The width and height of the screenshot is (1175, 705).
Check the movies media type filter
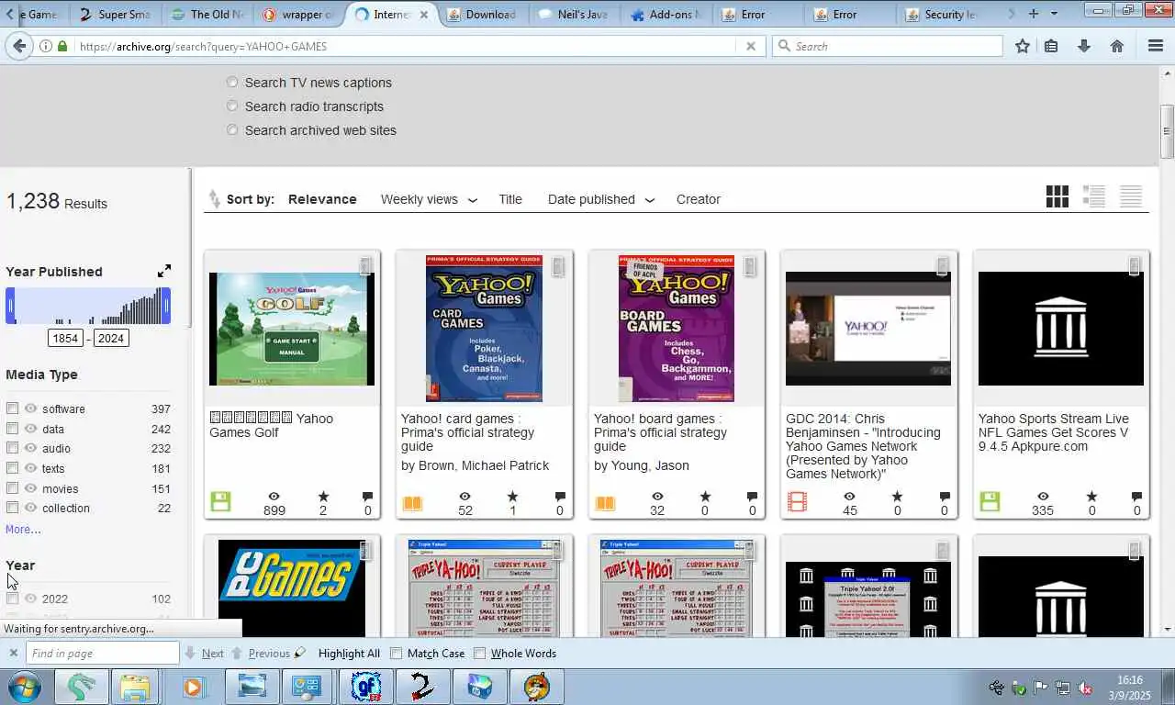tap(12, 488)
